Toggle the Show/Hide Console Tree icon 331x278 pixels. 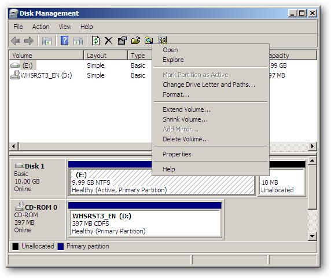coord(47,41)
